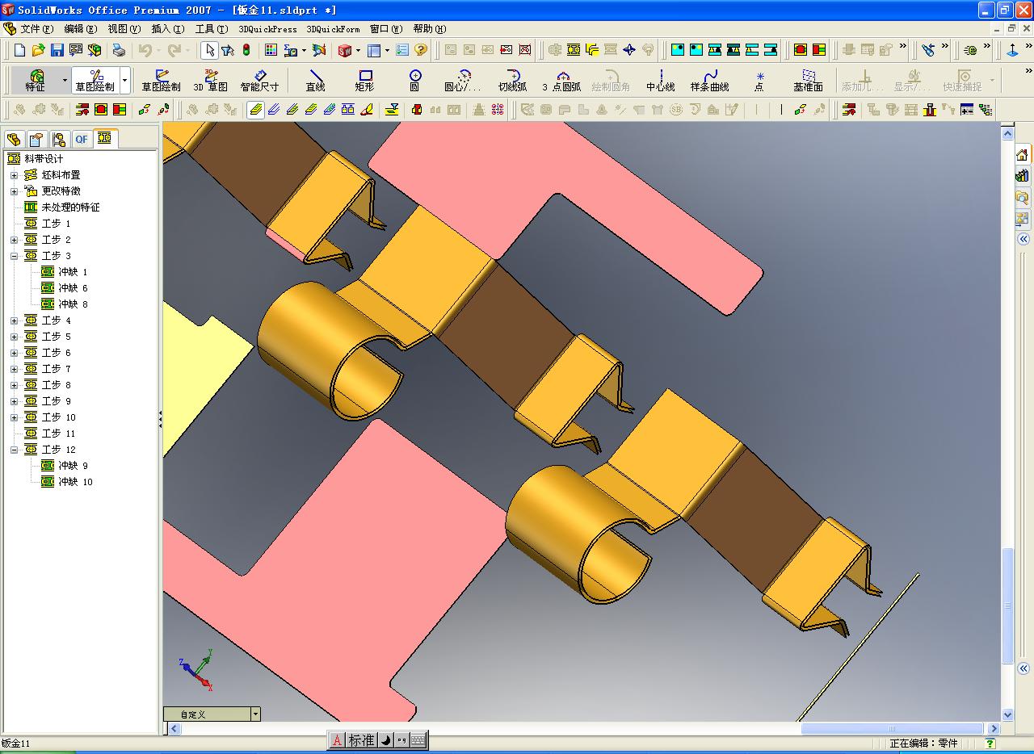Click the 草图绘制 sketch tool with pencil icon

[162, 81]
